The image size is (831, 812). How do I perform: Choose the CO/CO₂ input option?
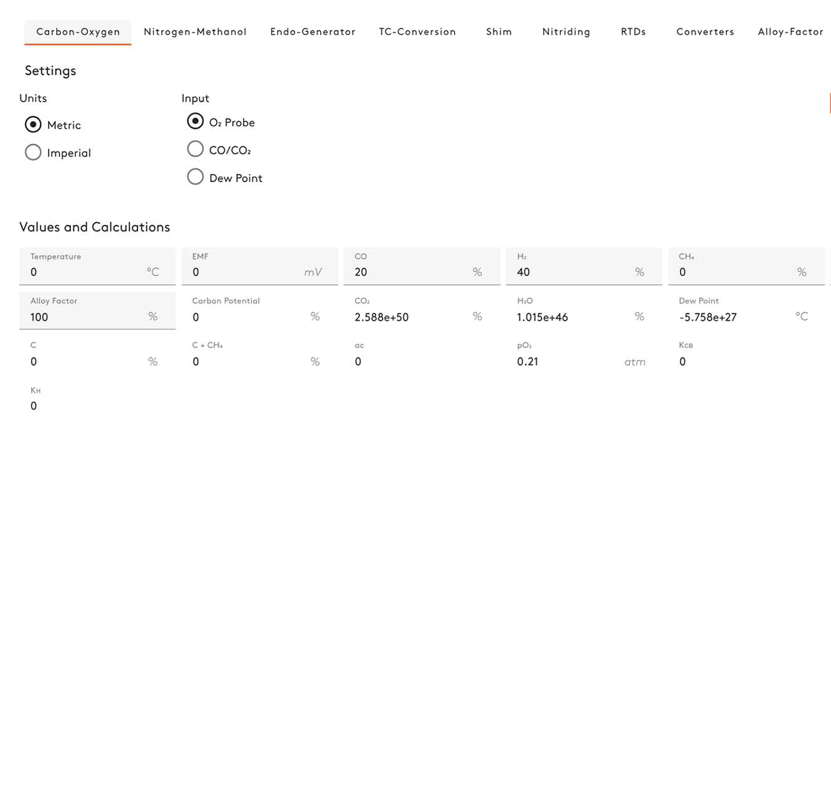[195, 150]
